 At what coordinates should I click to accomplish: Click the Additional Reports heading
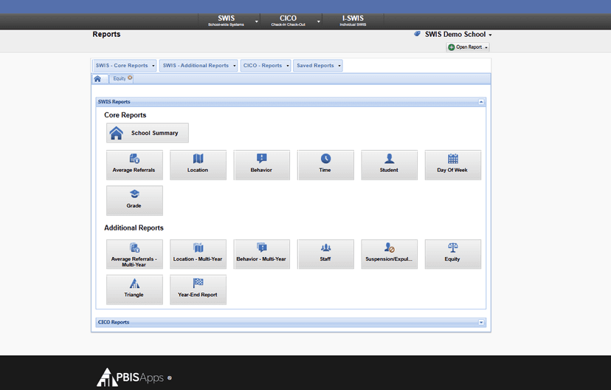[x=134, y=227]
